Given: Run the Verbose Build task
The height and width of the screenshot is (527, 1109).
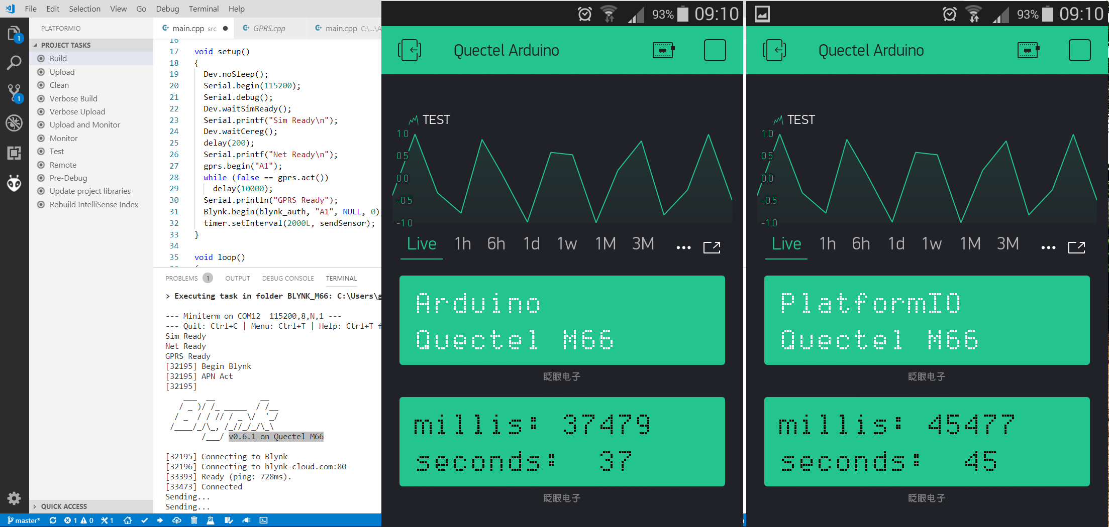Looking at the screenshot, I should (91, 98).
